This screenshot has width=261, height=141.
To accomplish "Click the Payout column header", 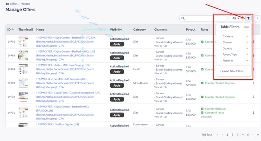I will (x=190, y=30).
